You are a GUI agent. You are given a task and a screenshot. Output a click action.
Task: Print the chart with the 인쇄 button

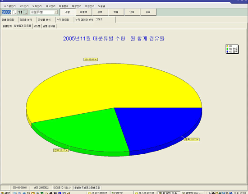coord(132,12)
